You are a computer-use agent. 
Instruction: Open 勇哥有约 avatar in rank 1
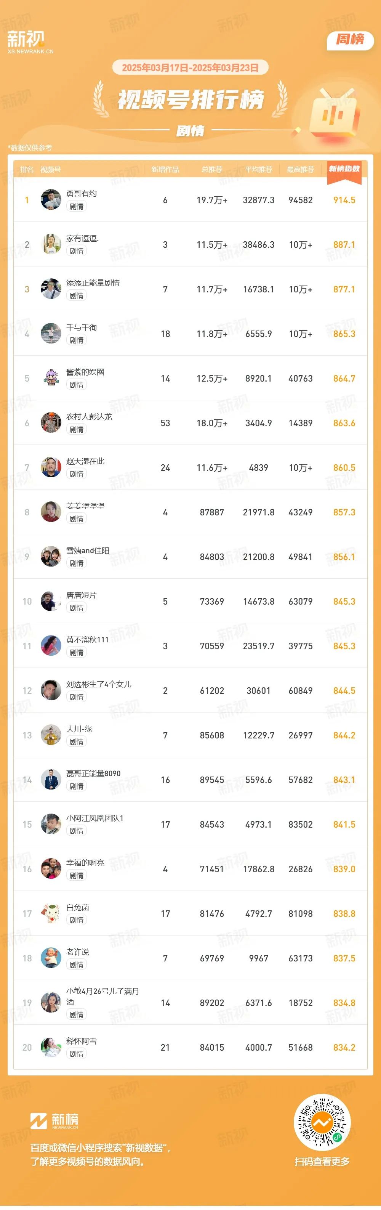coord(51,200)
